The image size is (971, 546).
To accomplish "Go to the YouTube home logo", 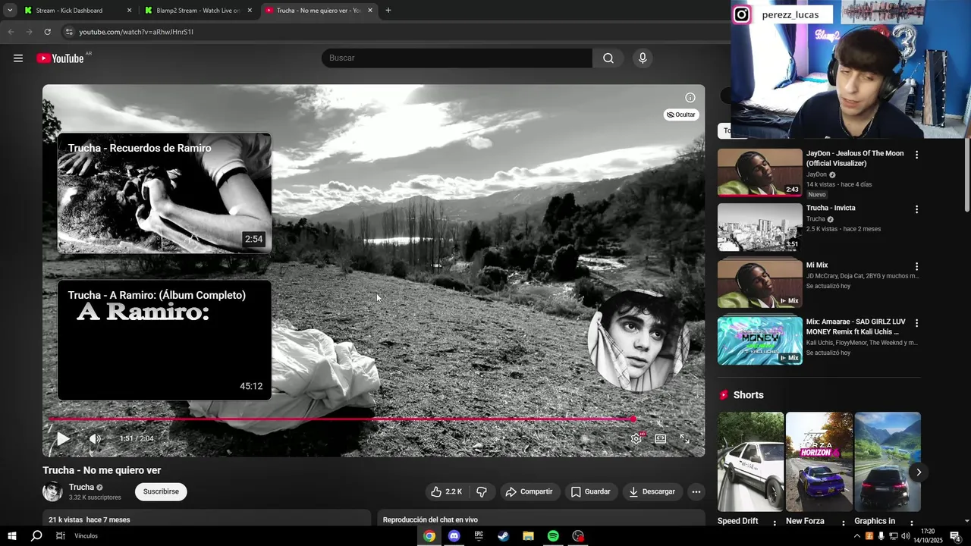I will [x=61, y=58].
